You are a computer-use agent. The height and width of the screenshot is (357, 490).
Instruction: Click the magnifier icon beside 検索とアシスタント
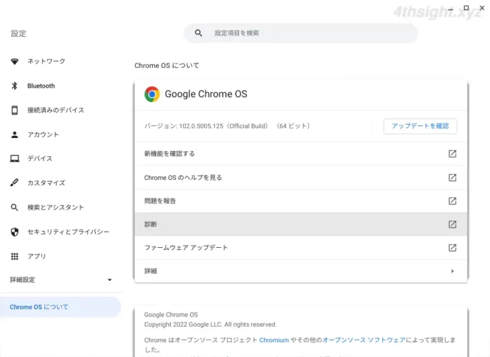(x=14, y=207)
